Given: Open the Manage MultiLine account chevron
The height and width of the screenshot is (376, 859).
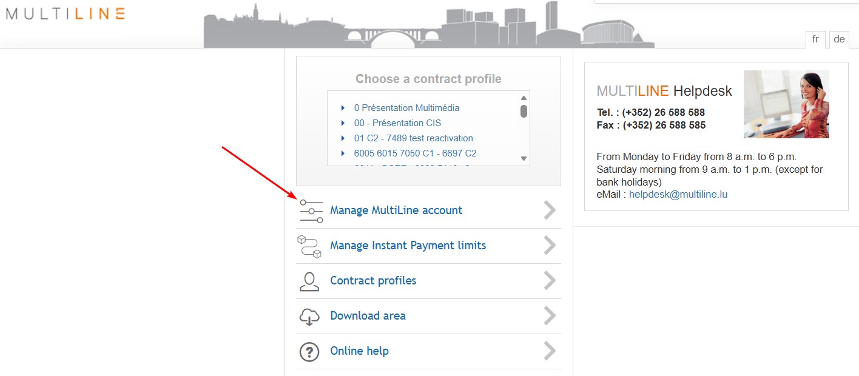Looking at the screenshot, I should [x=550, y=210].
